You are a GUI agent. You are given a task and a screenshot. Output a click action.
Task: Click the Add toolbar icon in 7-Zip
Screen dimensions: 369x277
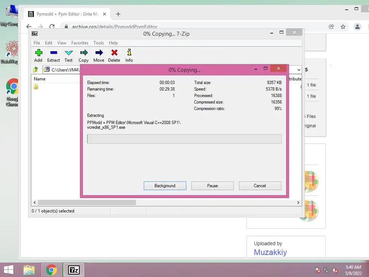pyautogui.click(x=38, y=56)
